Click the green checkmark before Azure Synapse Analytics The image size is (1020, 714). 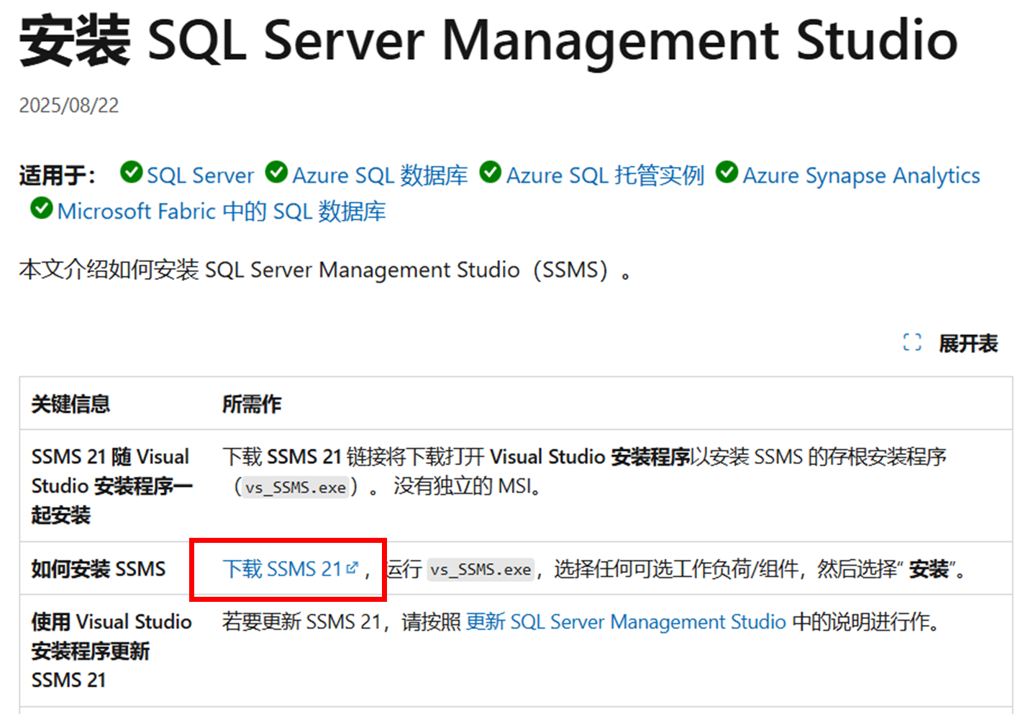(x=727, y=173)
